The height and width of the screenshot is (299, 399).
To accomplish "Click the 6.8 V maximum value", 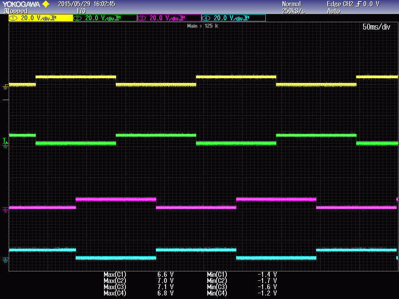I will [165, 293].
